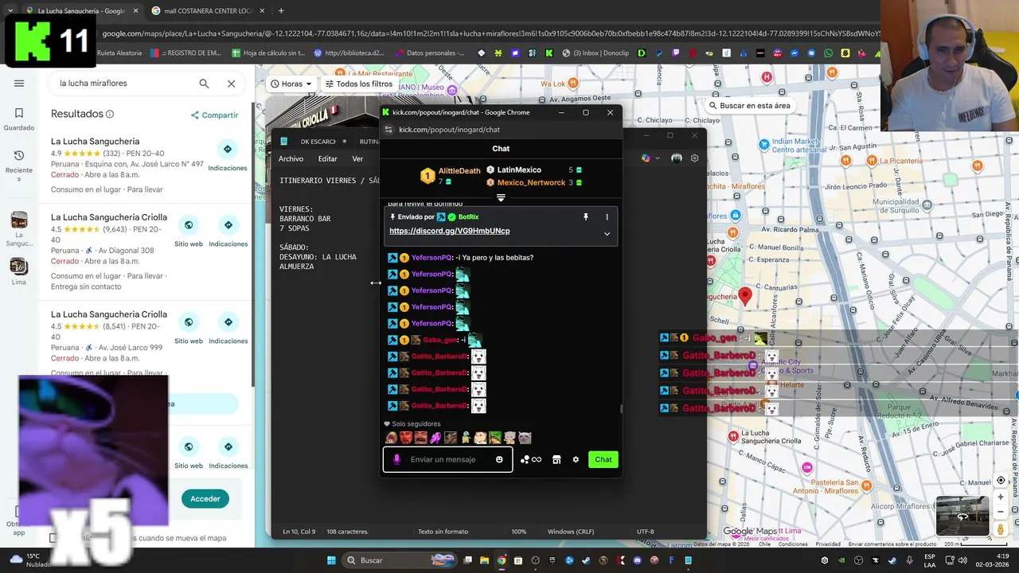Switch to DK ESCARCH tab in Notepad
Viewport: 1019px width, 573px height.
point(318,142)
